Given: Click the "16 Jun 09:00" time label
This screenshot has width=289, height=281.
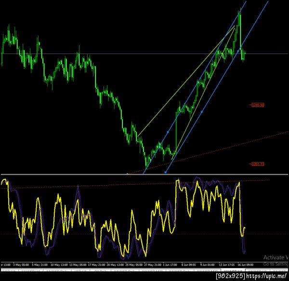Looking at the screenshot, I should [246, 265].
